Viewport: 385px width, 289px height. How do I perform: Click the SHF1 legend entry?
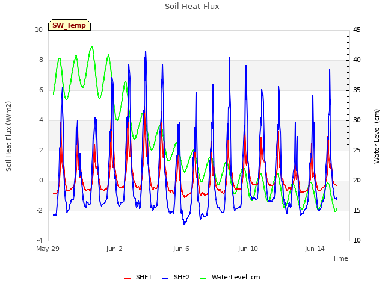(x=138, y=277)
